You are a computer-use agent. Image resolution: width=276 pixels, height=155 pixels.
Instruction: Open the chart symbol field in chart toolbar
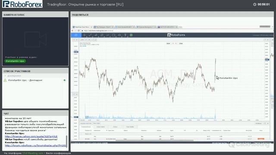pos(82,40)
